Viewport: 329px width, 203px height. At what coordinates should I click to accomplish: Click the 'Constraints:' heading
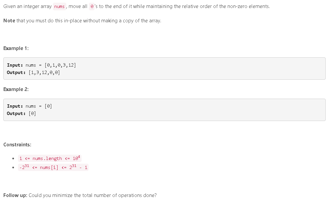click(x=17, y=145)
